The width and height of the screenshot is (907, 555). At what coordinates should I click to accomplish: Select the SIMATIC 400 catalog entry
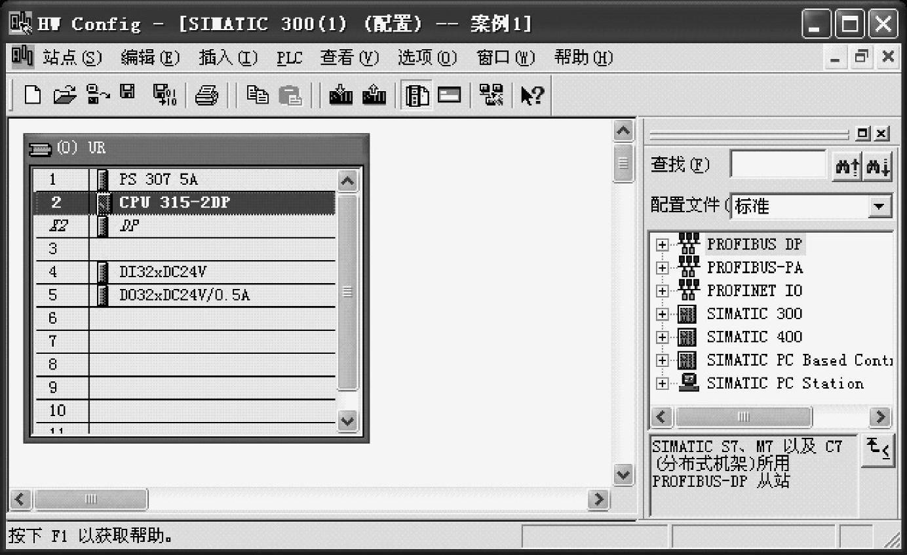[754, 337]
